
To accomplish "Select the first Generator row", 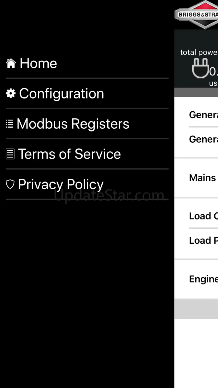I will click(203, 115).
